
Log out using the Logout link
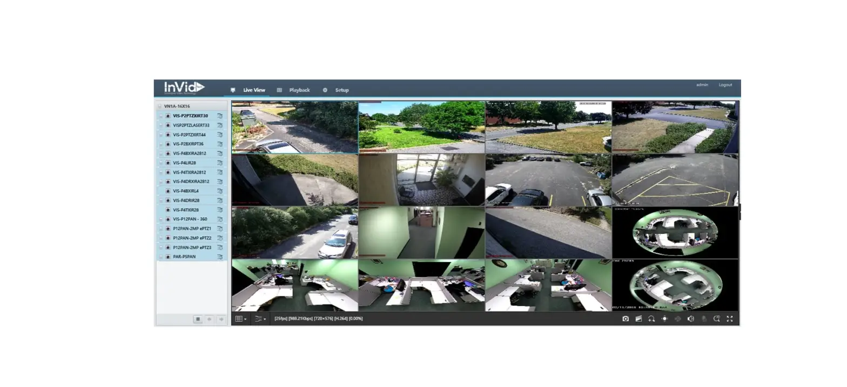pyautogui.click(x=725, y=85)
